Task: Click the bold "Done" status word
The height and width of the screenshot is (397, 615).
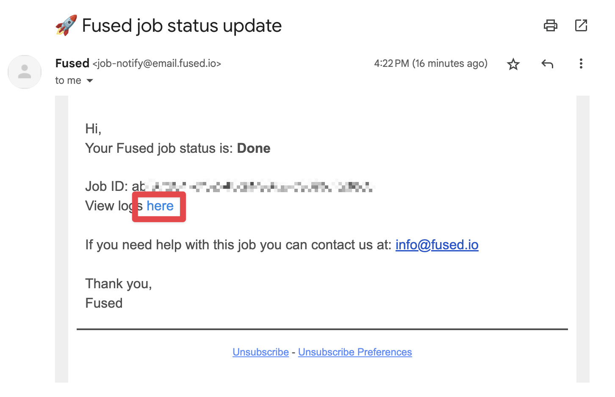Action: tap(253, 148)
